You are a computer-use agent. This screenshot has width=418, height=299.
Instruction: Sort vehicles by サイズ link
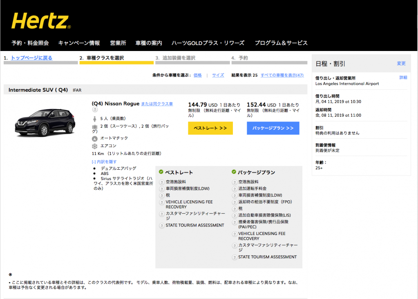click(x=218, y=75)
